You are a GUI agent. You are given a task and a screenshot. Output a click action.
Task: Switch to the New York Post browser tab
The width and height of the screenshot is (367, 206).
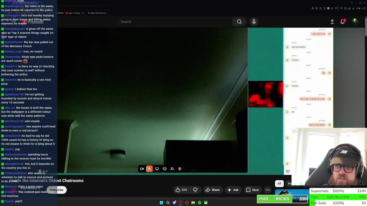pos(97,13)
